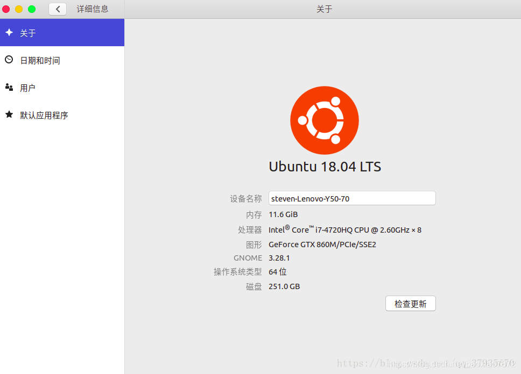The image size is (521, 374).
Task: Click the Ubuntu logo
Action: (x=325, y=120)
